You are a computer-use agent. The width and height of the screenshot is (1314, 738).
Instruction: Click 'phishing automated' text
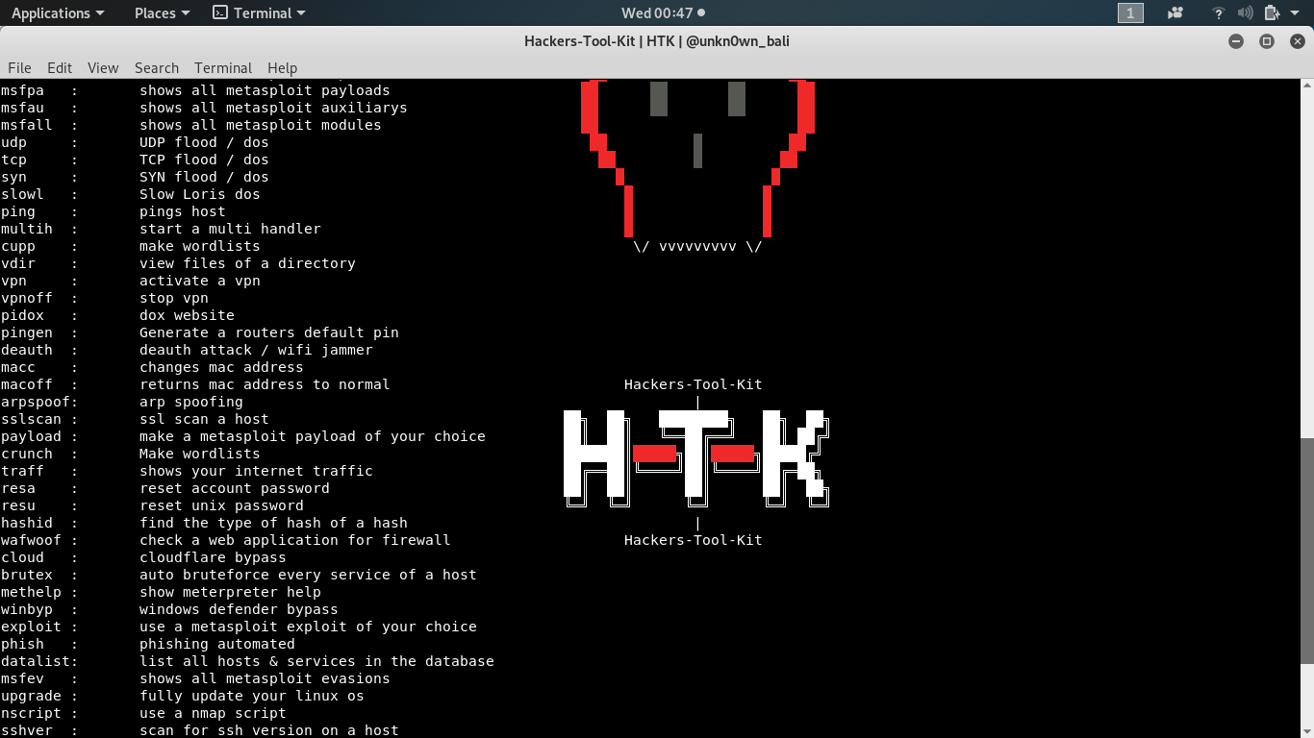click(x=217, y=644)
